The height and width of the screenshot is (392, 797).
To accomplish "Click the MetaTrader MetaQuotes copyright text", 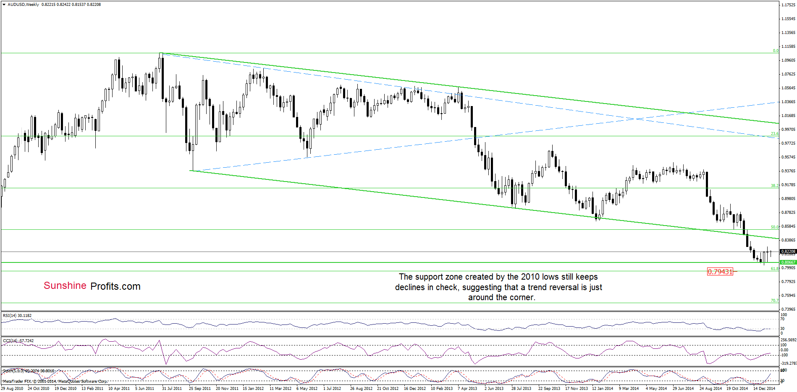I will tap(55, 382).
